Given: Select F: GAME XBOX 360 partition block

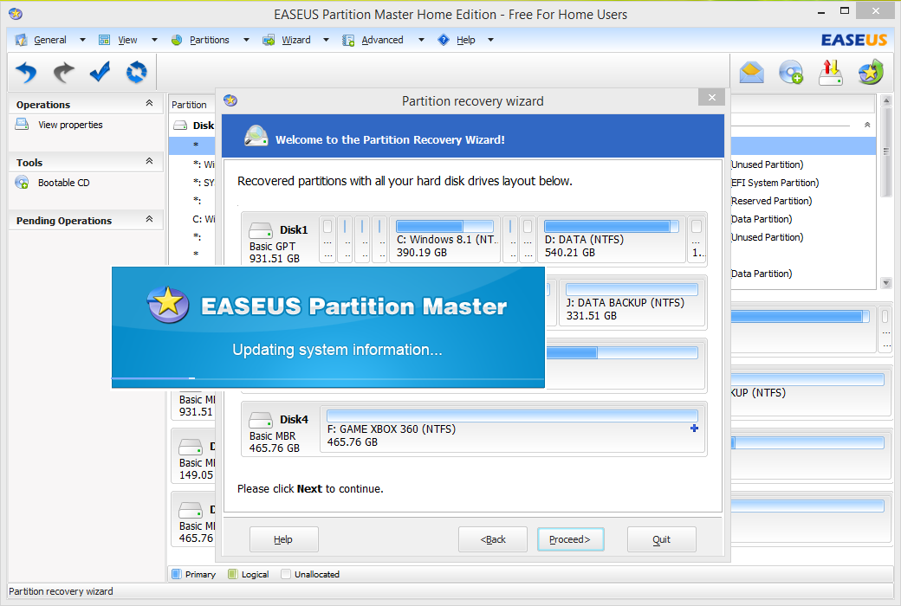Looking at the screenshot, I should tap(513, 429).
